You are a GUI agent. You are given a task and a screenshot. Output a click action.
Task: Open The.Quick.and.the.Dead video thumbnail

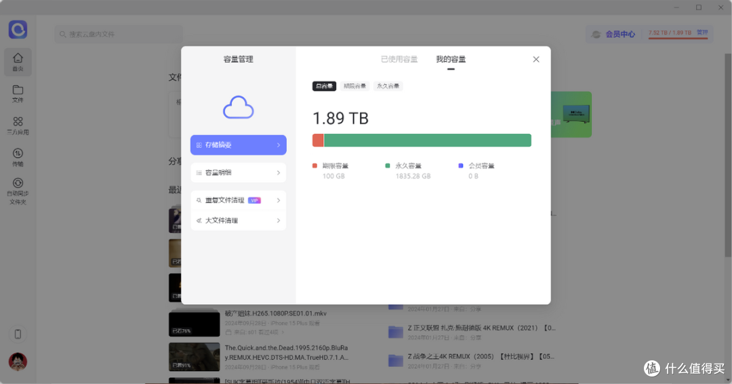(195, 357)
